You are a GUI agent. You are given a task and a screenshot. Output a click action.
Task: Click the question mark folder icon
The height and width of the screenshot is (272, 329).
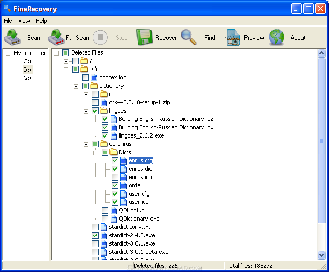click(x=84, y=61)
